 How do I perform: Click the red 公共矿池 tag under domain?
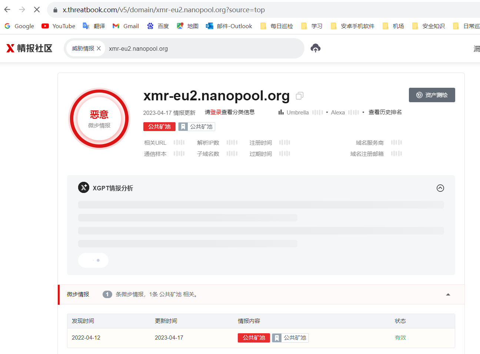[159, 127]
